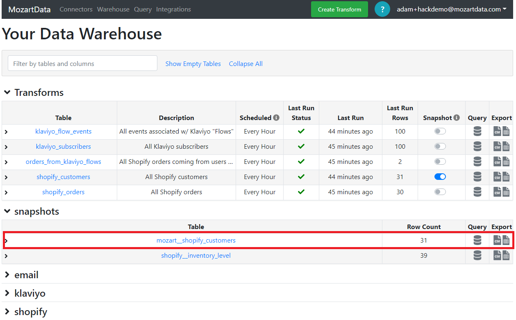
Task: Expand klaviyo_flow_events row details
Action: (x=6, y=132)
